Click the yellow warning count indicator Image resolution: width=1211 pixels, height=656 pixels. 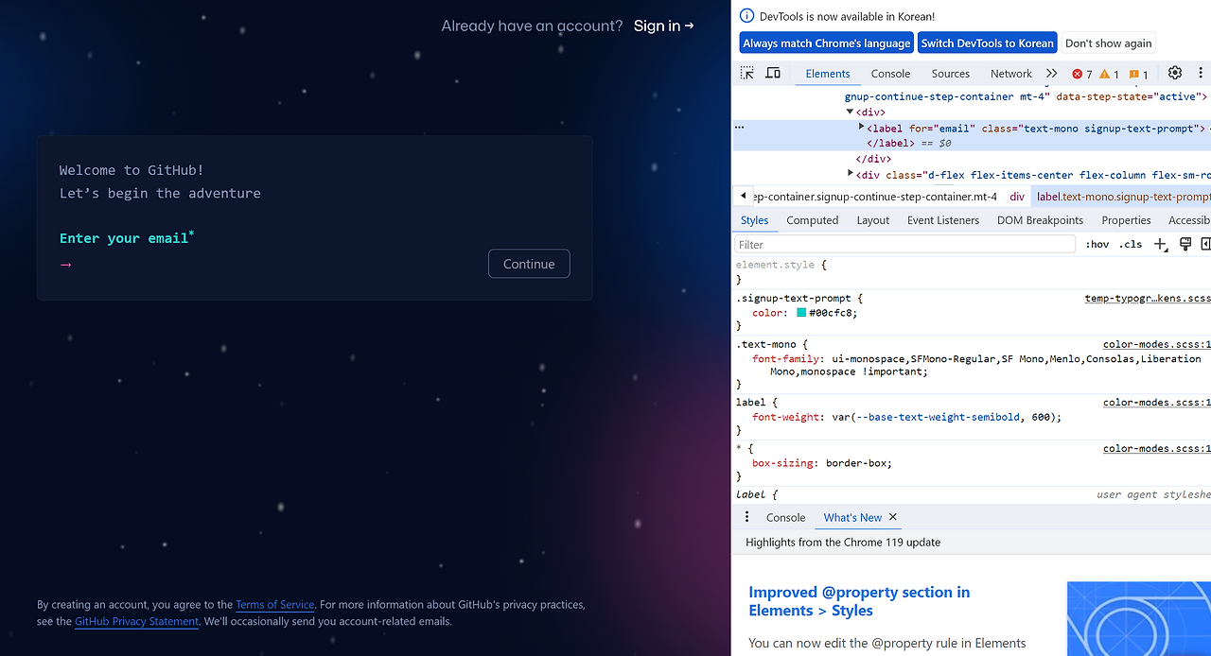pos(1110,74)
